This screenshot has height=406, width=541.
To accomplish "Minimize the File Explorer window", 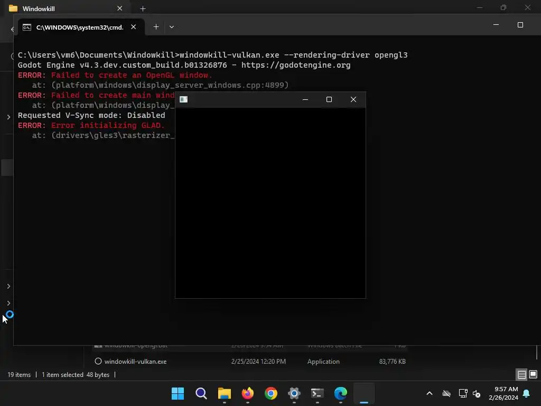I will point(480,7).
